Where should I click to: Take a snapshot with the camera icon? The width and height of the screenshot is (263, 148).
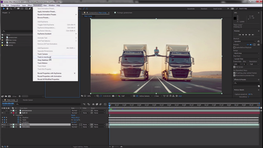113,96
